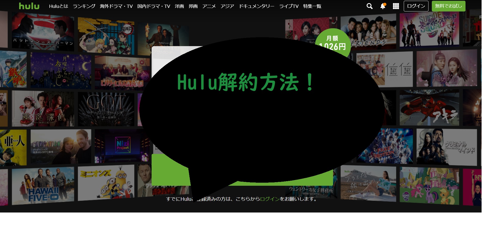This screenshot has width=490, height=239.
Task: Open the ドキュメンタリー category
Action: [x=256, y=6]
